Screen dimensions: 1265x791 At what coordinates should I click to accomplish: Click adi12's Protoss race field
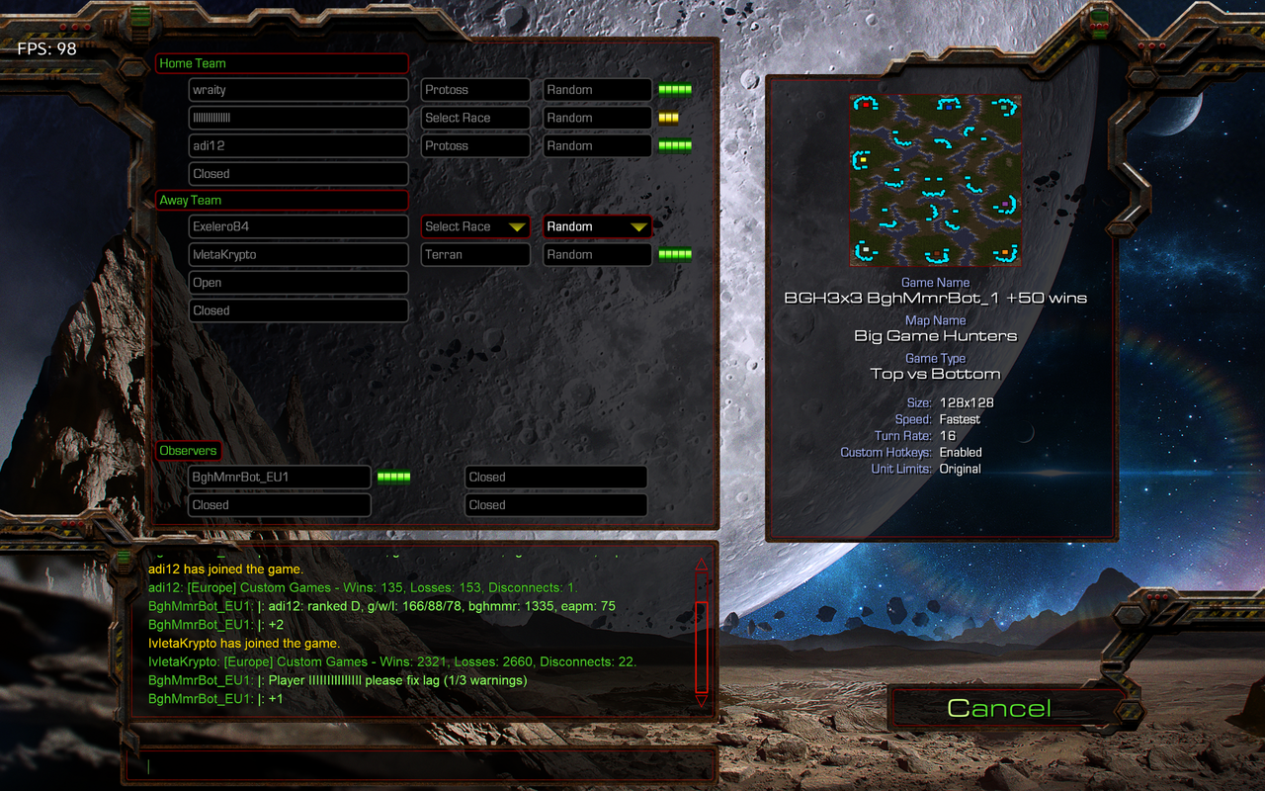(x=475, y=145)
